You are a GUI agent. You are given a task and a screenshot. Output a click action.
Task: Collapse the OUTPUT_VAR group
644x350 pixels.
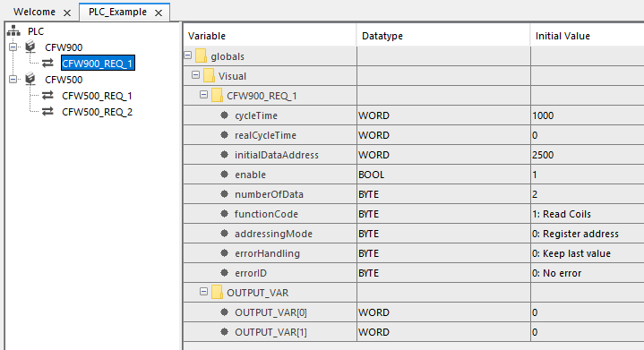[203, 291]
